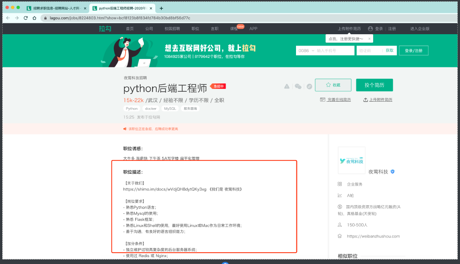Click the 夜莺科技 company name
The image size is (460, 264).
378,172
